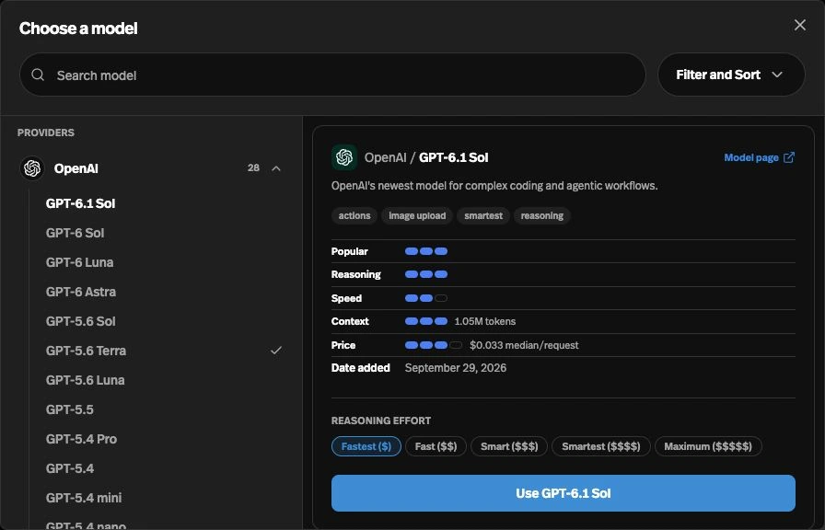
Task: Select GPT-5.6 Terra model
Action: [x=86, y=351]
